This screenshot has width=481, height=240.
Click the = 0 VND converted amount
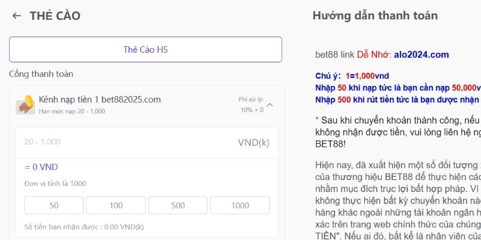tap(41, 167)
